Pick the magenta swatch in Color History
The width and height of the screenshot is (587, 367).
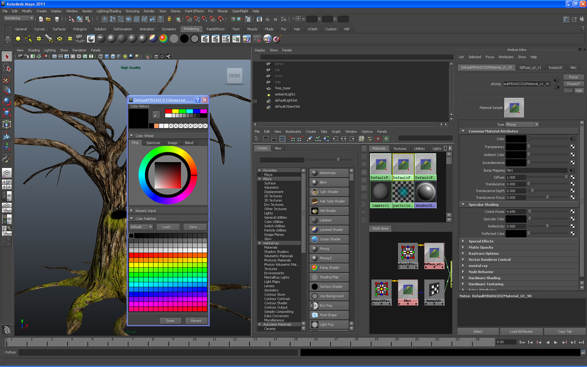pyautogui.click(x=203, y=111)
